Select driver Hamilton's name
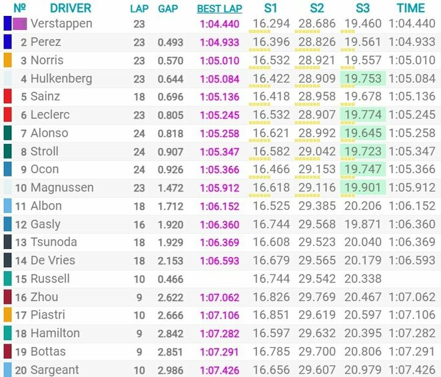The width and height of the screenshot is (441, 377). (55, 333)
